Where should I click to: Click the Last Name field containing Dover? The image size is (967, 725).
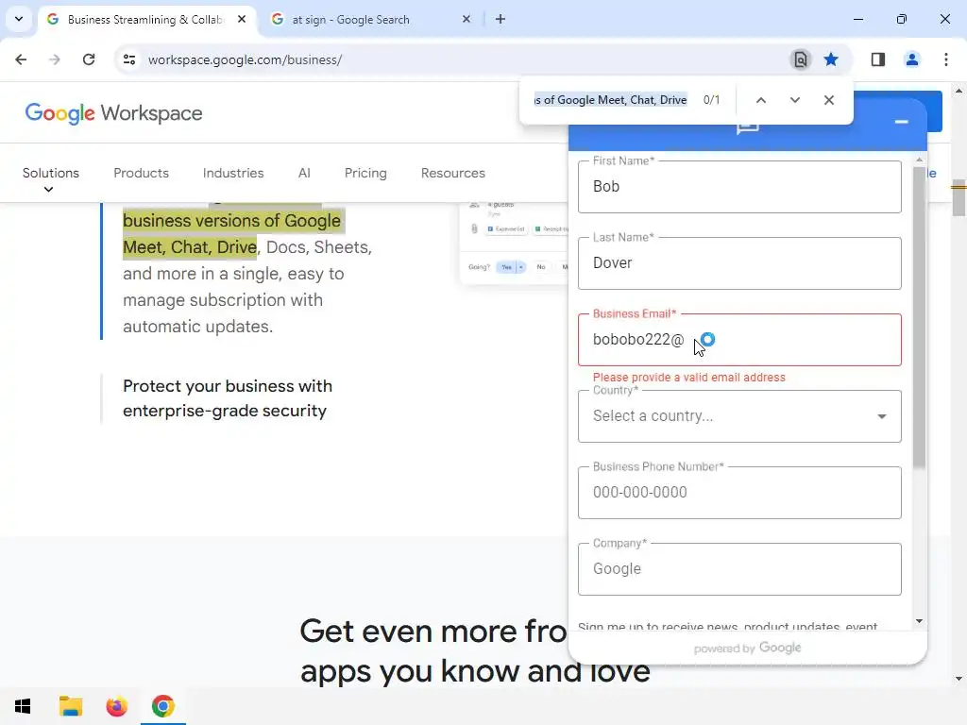[739, 263]
